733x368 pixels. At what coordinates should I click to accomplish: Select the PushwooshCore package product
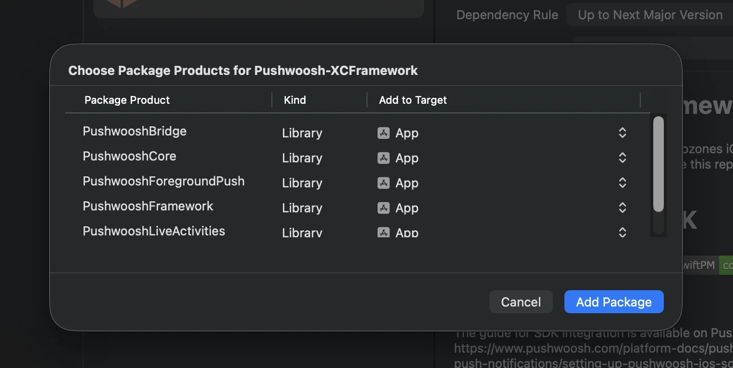click(x=130, y=157)
